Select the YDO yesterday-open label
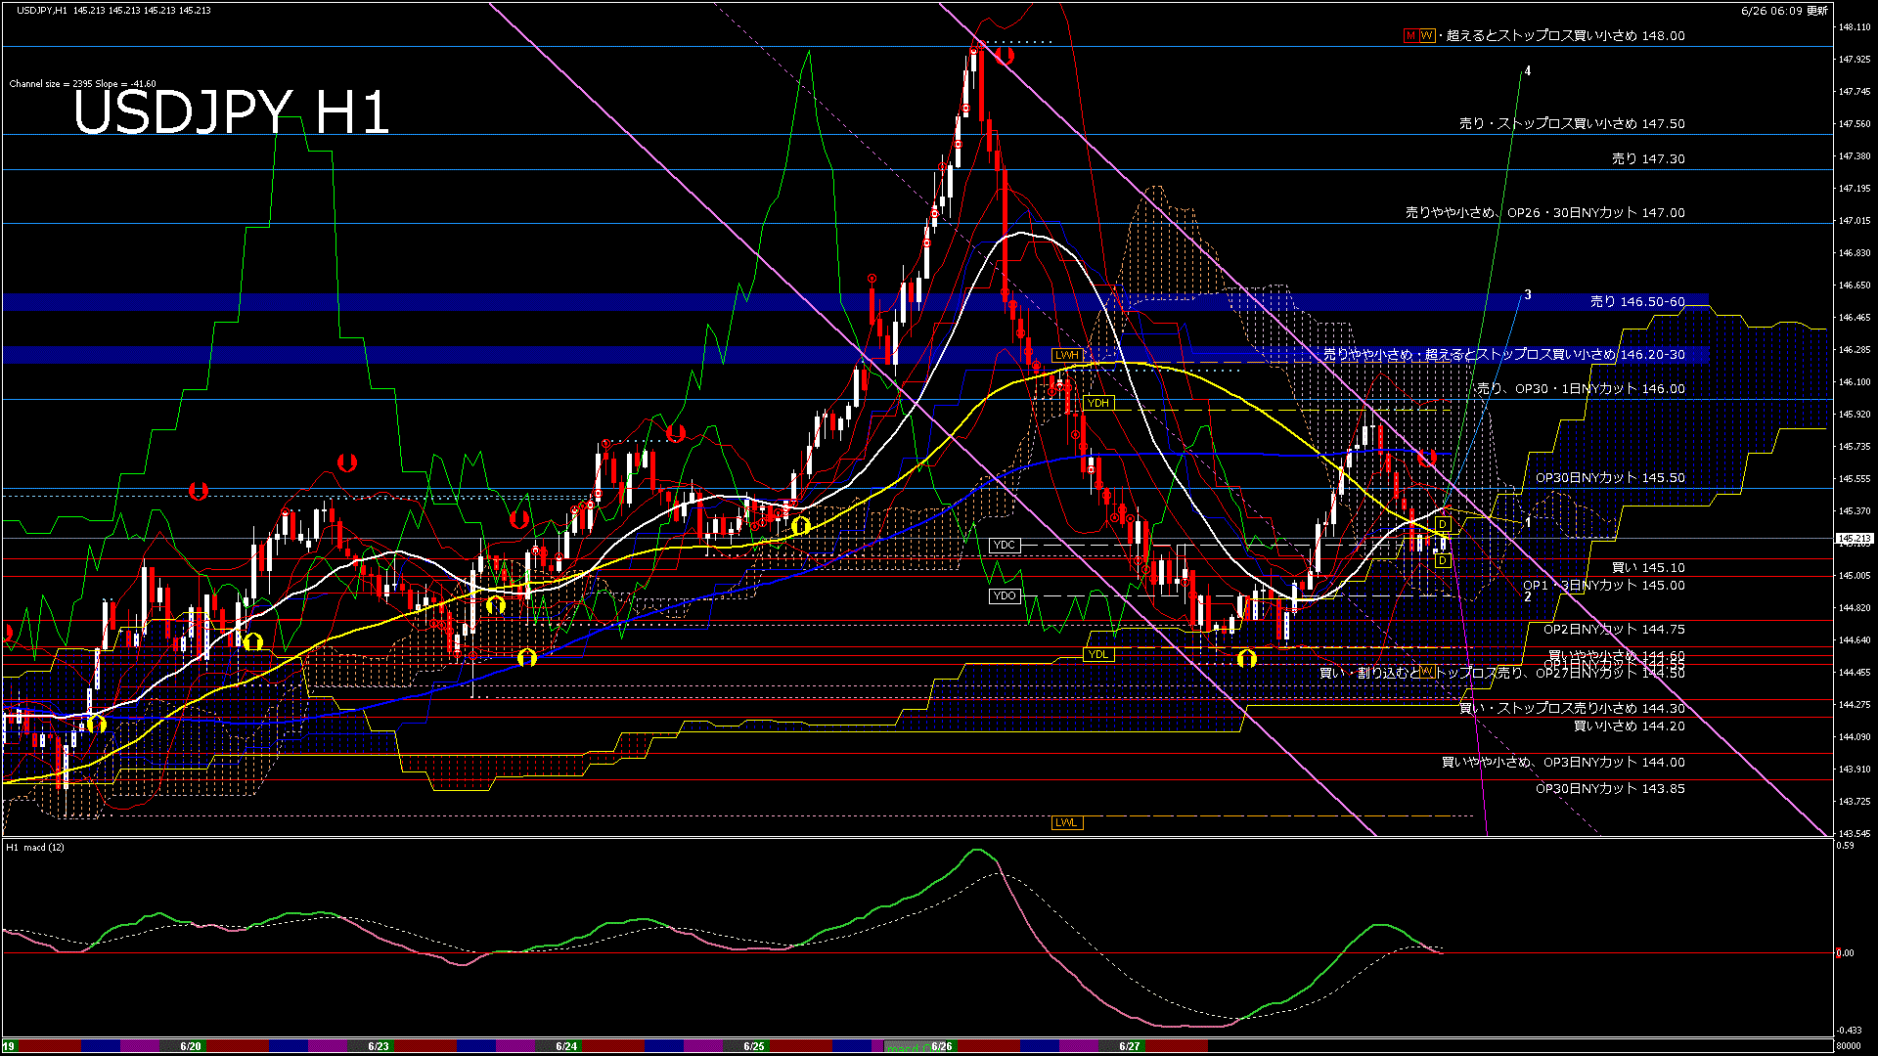 tap(1005, 595)
